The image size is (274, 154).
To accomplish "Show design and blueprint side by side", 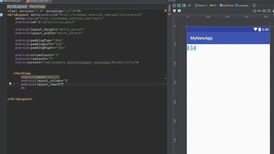I will pos(184,6).
